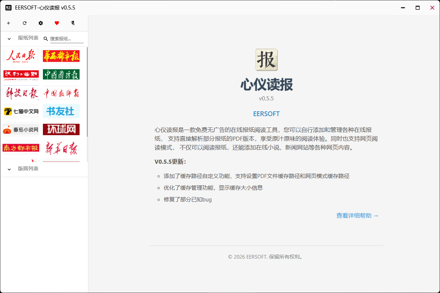Toggle the favorites heart icon
Viewport: 440px width, 293px height.
pos(56,23)
